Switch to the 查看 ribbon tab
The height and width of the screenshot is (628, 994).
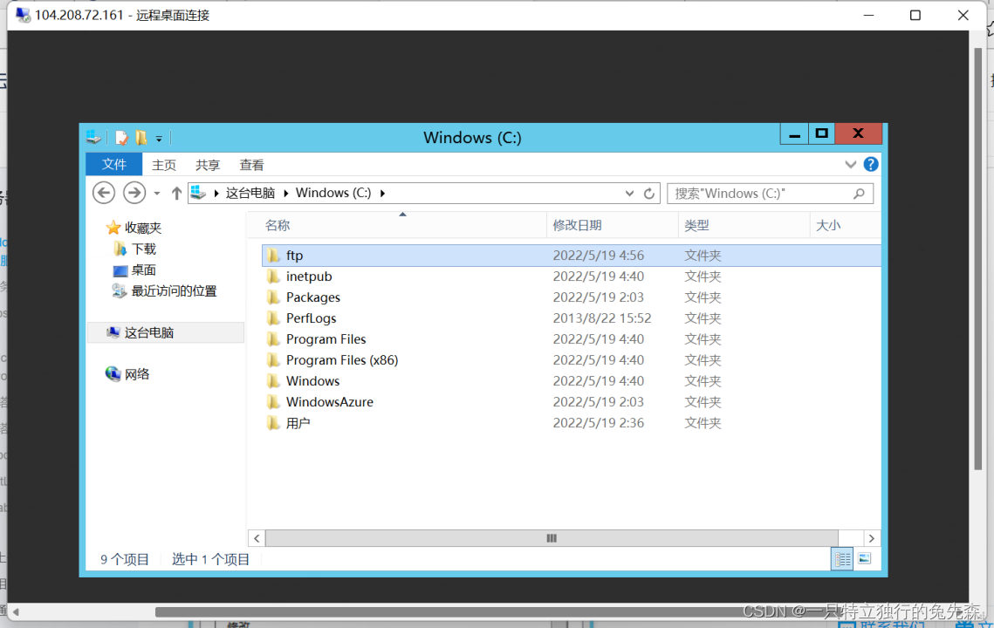(x=251, y=165)
